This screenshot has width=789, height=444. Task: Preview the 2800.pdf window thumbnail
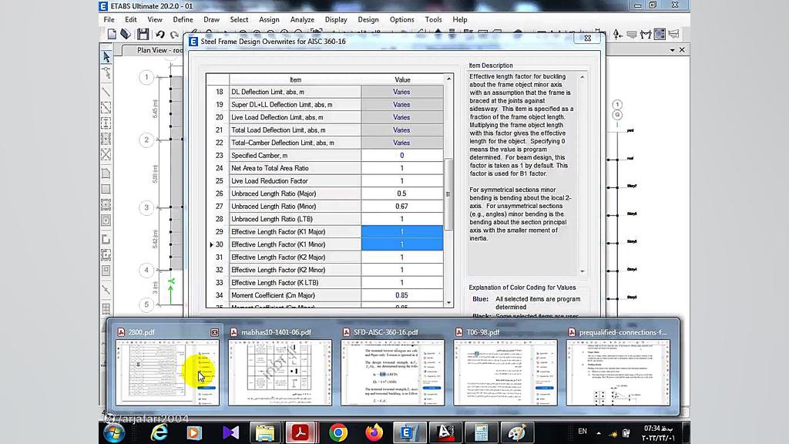[167, 372]
